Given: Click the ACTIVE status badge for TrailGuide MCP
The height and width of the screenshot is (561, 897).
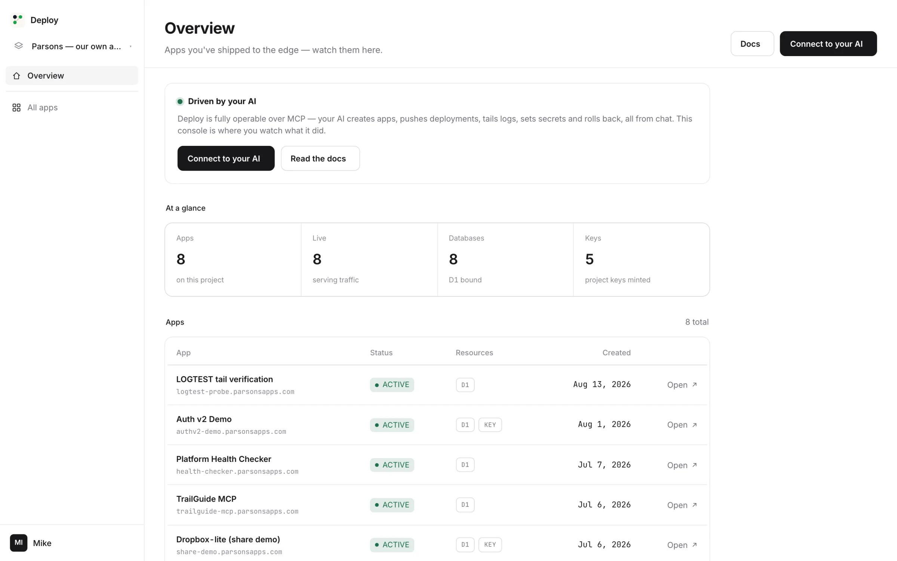Looking at the screenshot, I should pyautogui.click(x=392, y=505).
